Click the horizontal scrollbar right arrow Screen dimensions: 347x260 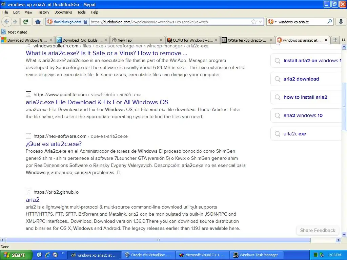339,240
